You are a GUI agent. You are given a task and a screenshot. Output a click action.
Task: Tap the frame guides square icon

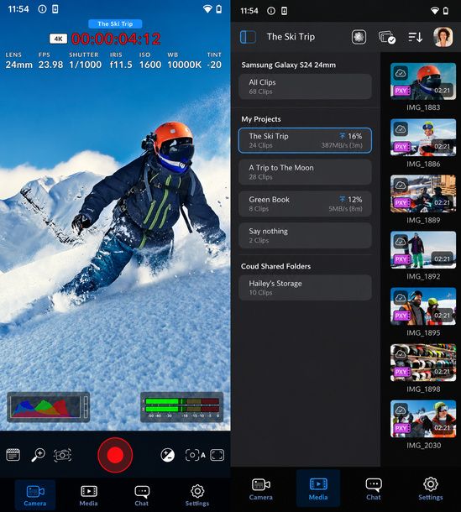pos(217,455)
